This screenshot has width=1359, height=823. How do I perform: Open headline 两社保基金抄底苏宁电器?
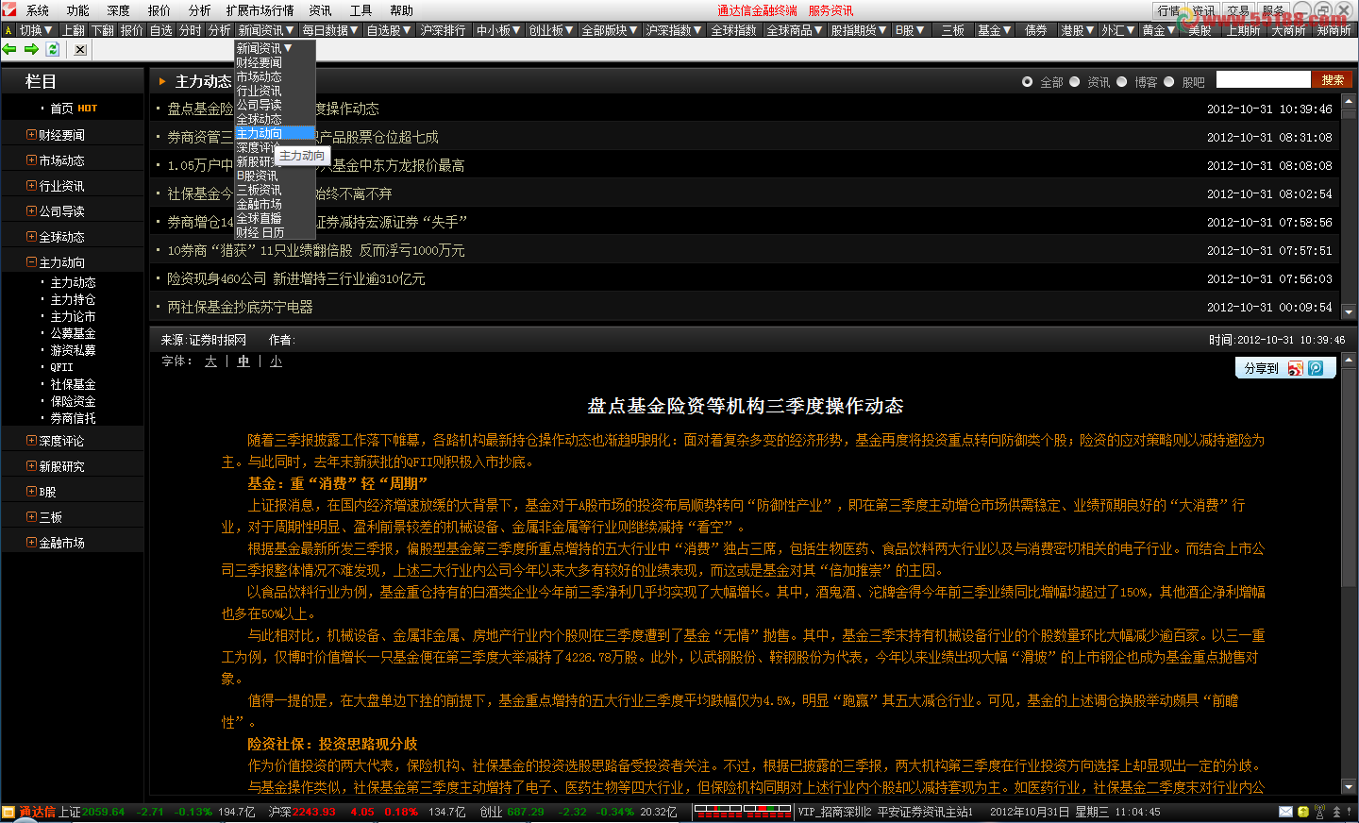(240, 307)
